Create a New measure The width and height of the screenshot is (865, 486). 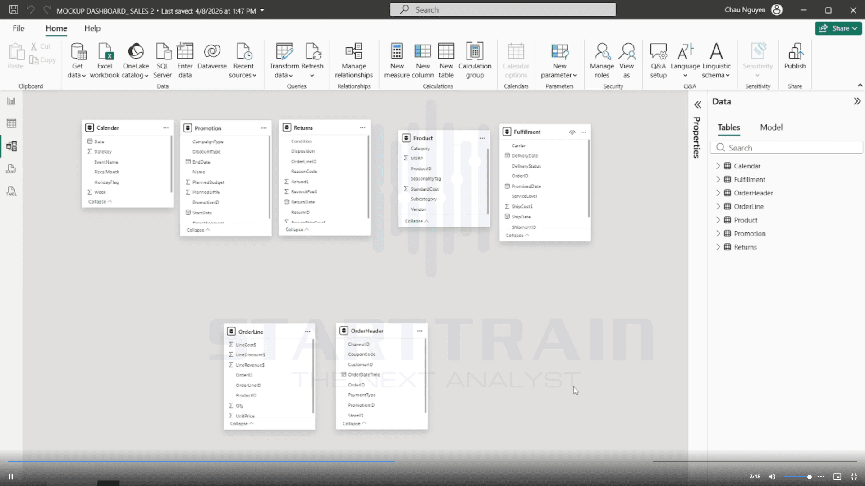(397, 61)
